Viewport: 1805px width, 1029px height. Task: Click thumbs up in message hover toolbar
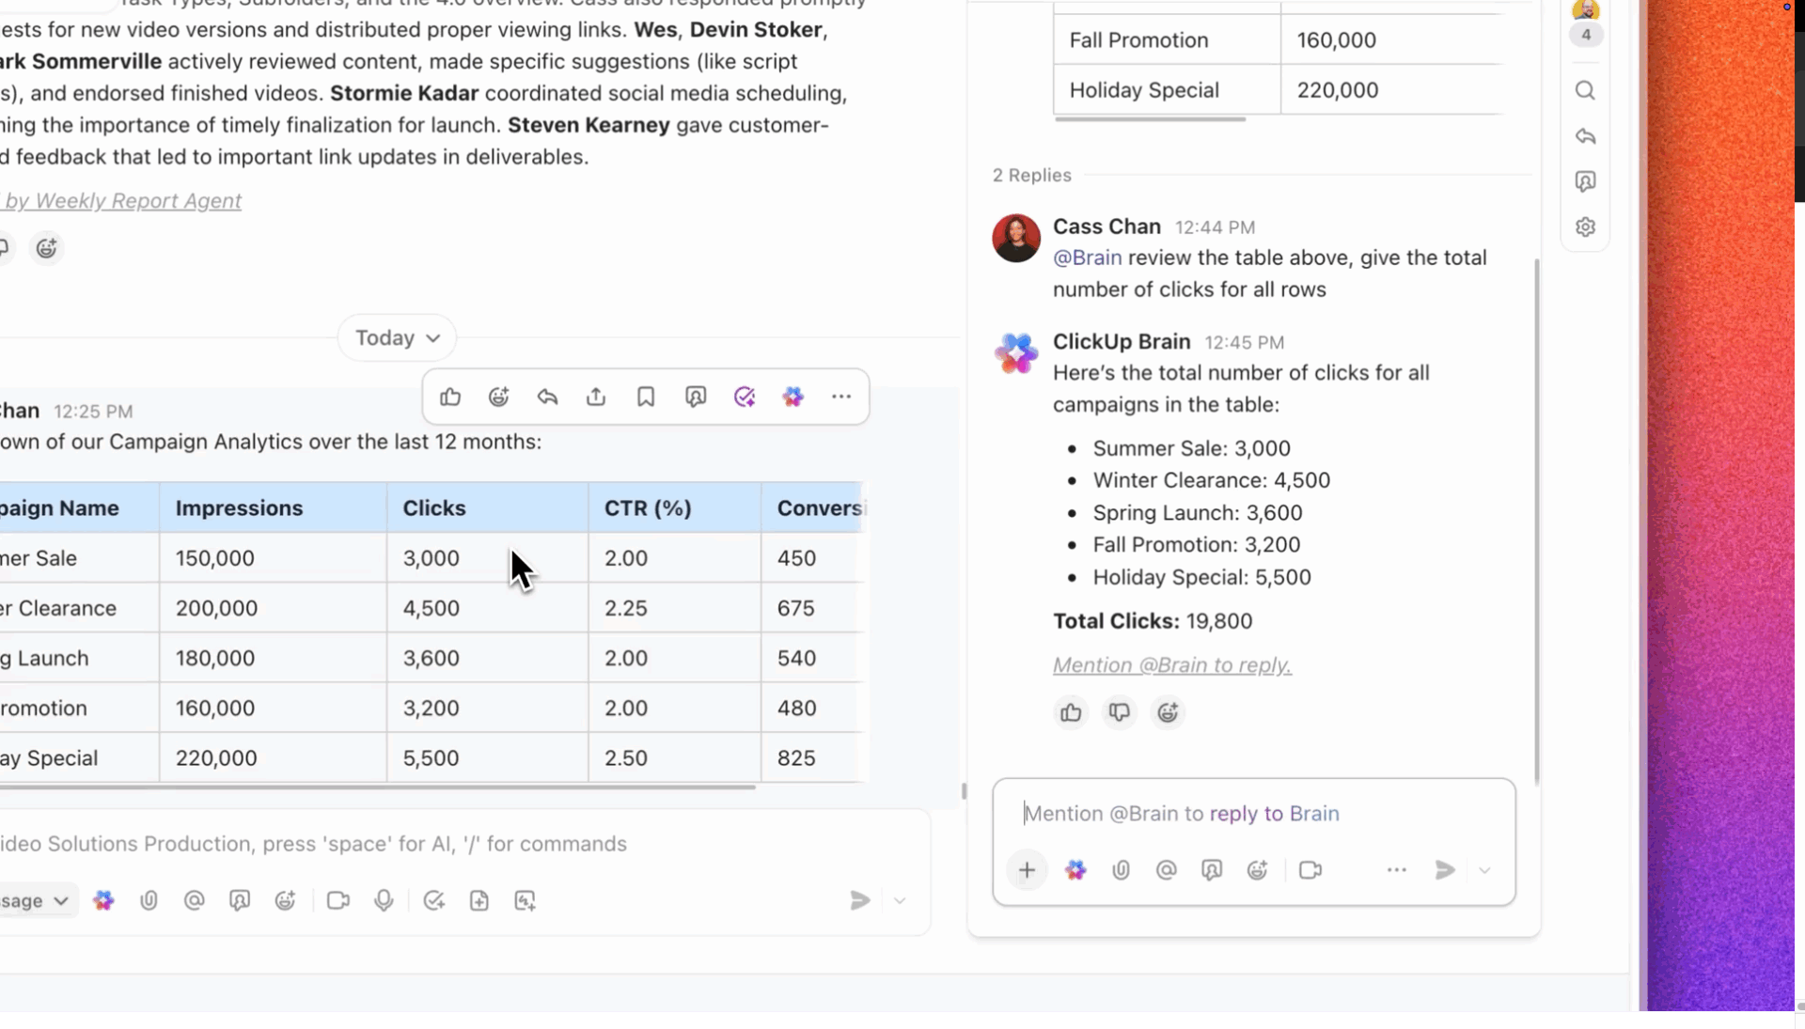tap(450, 398)
